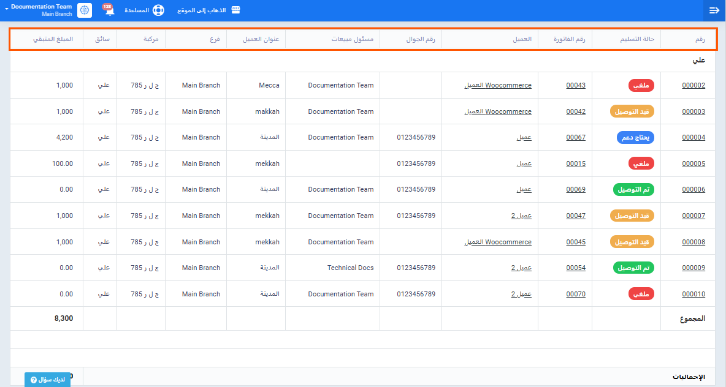Open invoice 00043
Image resolution: width=726 pixels, height=387 pixels.
click(576, 85)
